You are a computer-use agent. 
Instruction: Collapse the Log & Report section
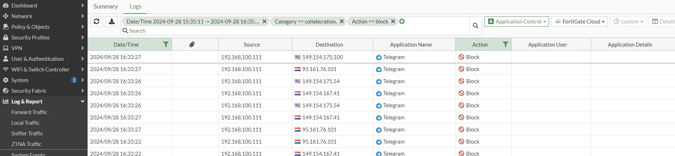[83, 101]
